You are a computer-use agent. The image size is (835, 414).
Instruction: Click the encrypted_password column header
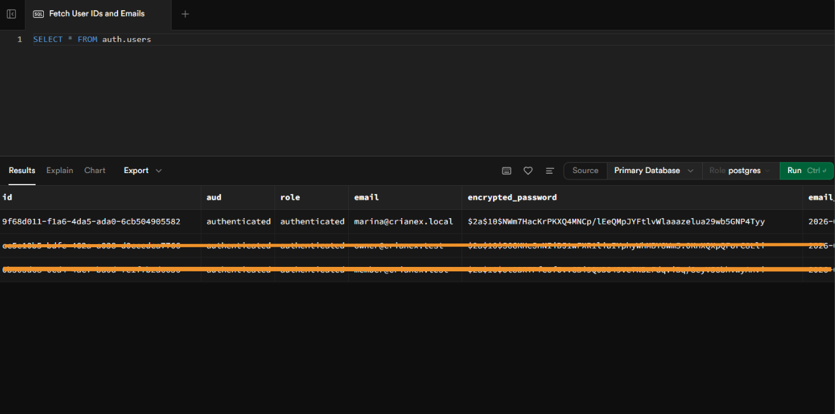pos(632,197)
